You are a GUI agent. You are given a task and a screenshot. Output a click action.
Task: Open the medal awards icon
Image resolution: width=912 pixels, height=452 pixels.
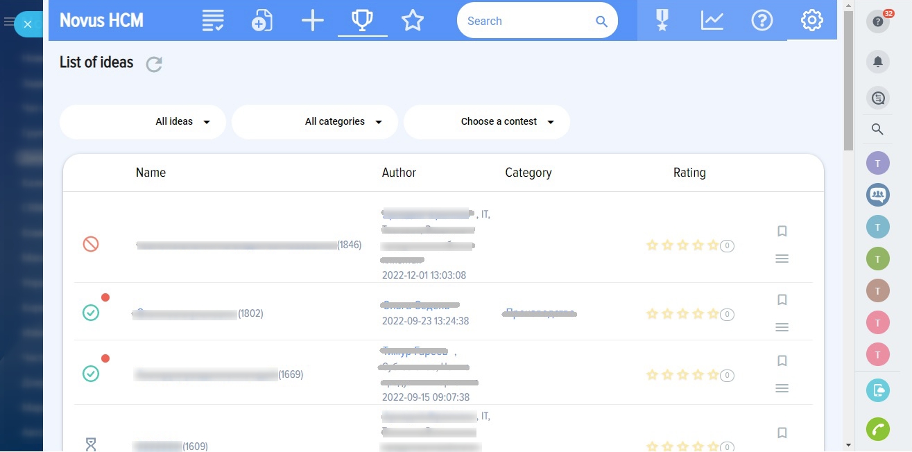(662, 21)
